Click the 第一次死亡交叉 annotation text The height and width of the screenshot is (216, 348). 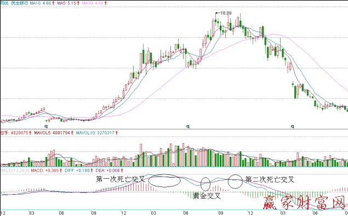coord(121,179)
